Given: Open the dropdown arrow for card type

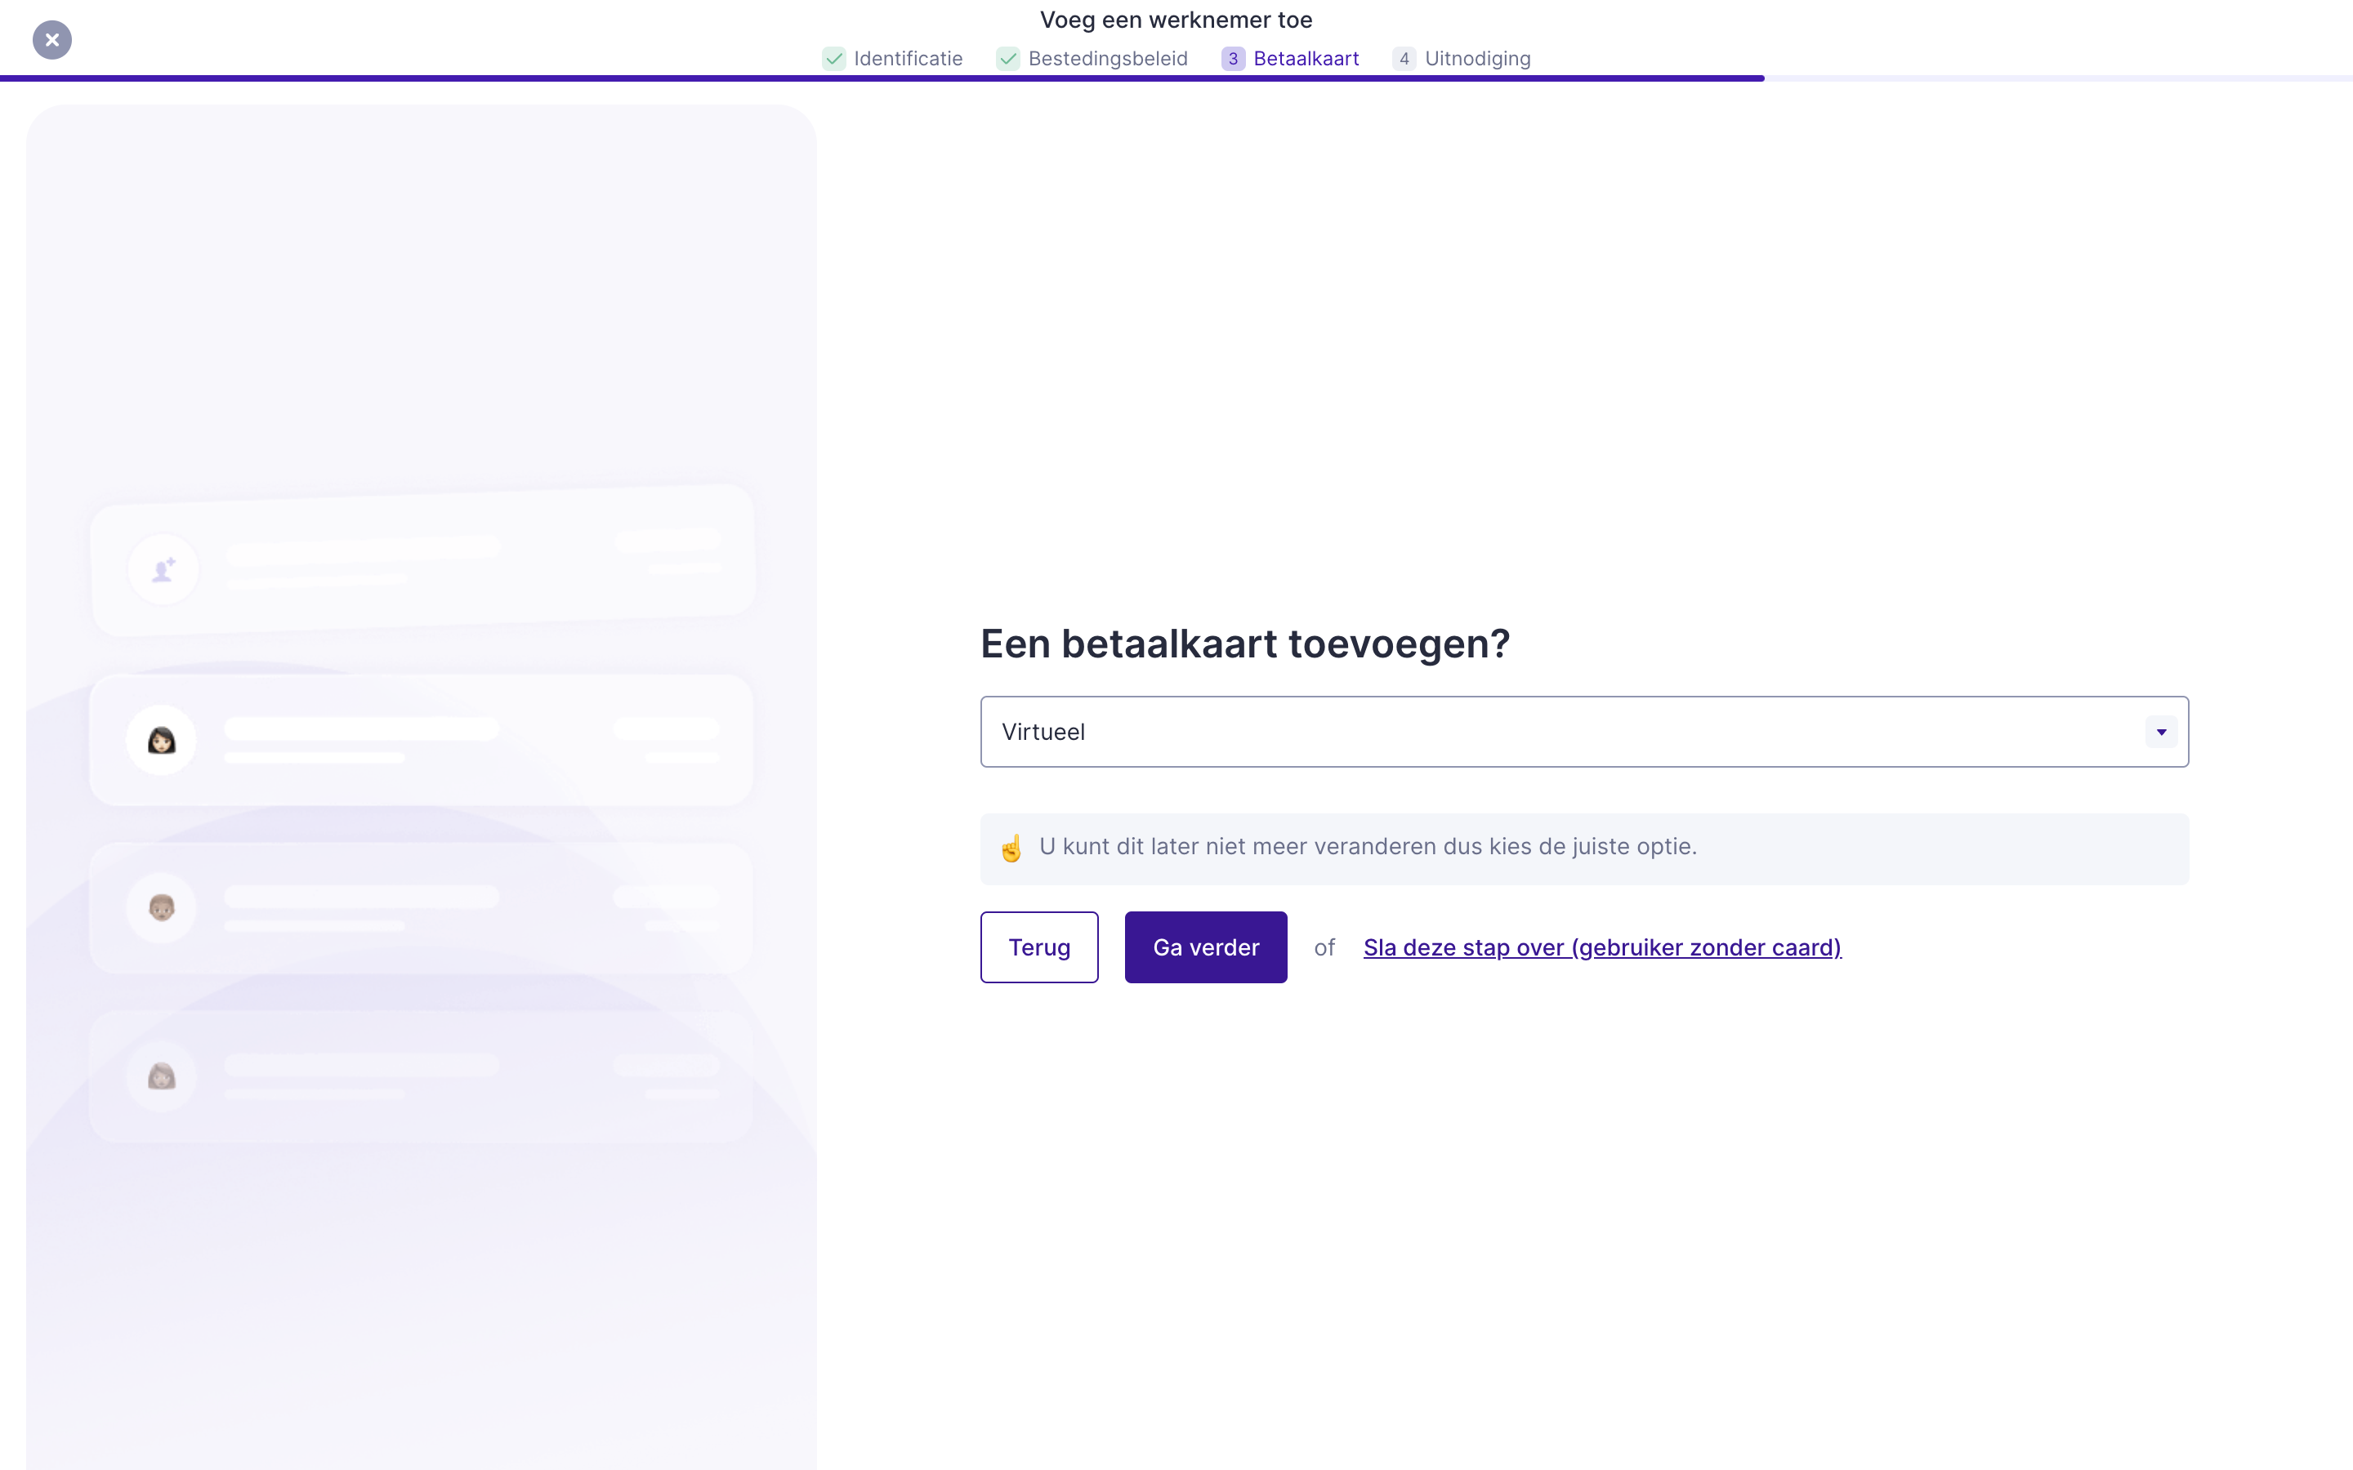Looking at the screenshot, I should click(x=2160, y=732).
